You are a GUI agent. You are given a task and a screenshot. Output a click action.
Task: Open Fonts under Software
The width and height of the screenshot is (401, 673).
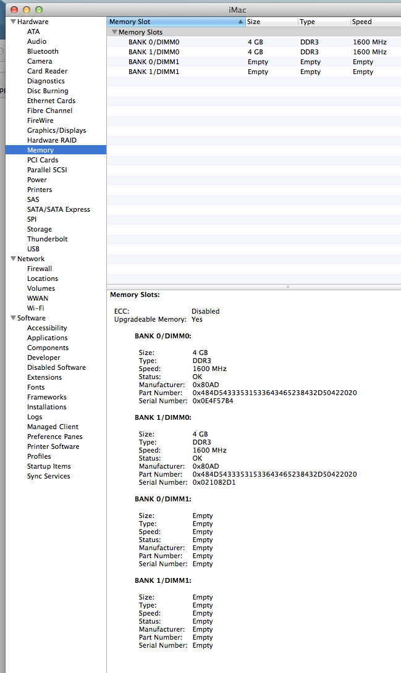[36, 387]
